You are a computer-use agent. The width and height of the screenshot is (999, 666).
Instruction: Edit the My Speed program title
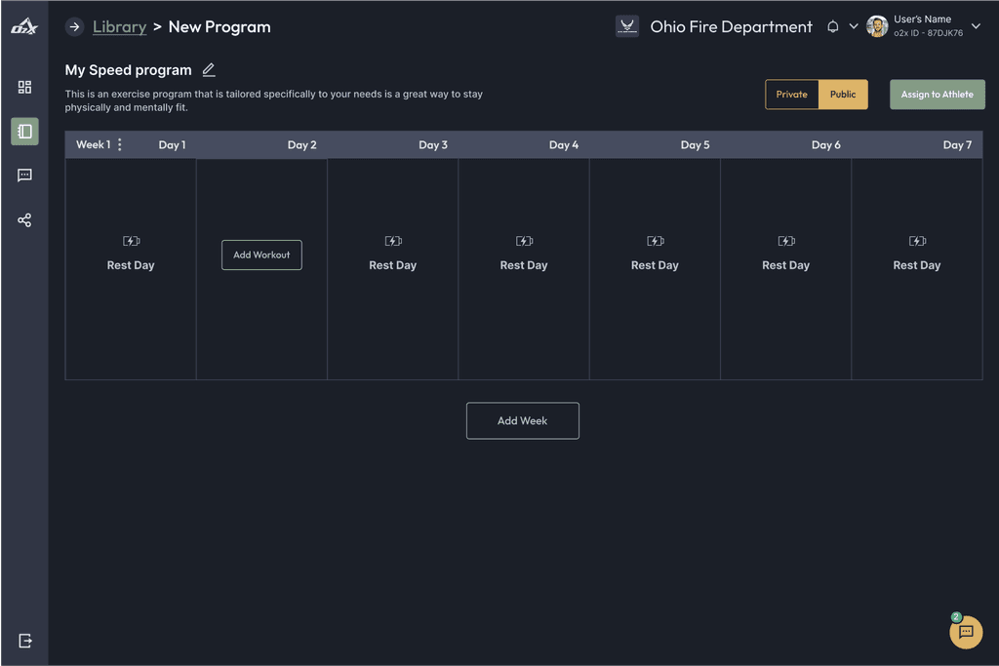tap(209, 70)
